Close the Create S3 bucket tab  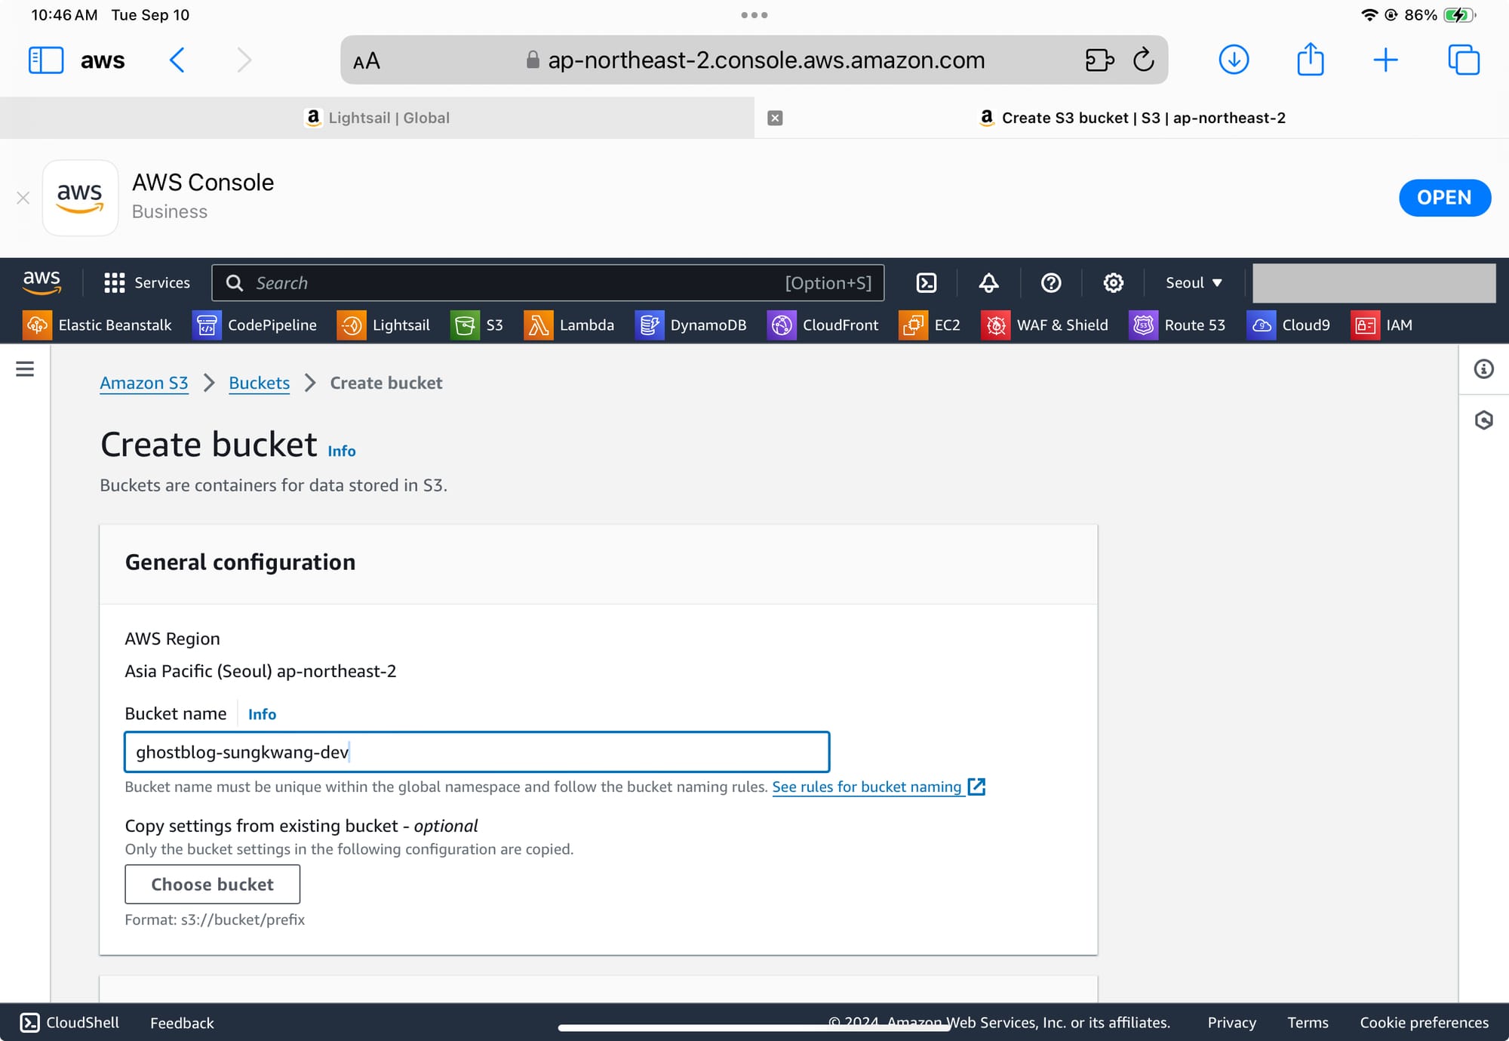tap(775, 118)
